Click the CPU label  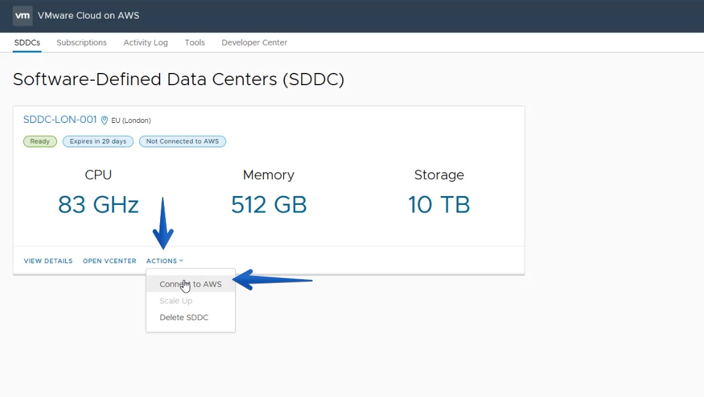[98, 175]
